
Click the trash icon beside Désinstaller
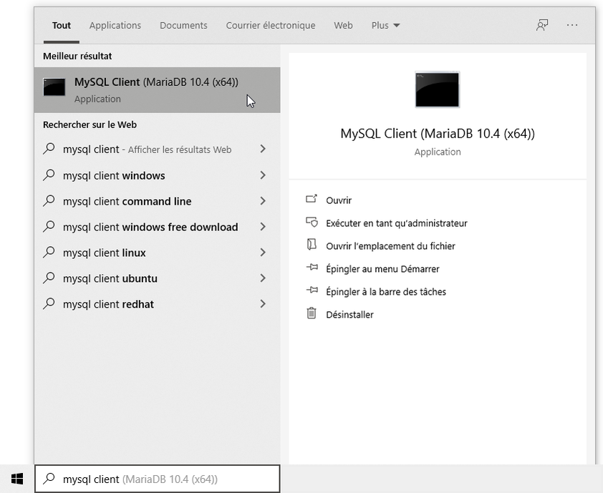coord(312,313)
